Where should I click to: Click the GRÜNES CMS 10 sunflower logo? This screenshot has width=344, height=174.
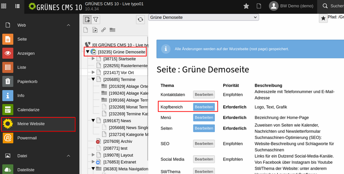tap(32, 6)
